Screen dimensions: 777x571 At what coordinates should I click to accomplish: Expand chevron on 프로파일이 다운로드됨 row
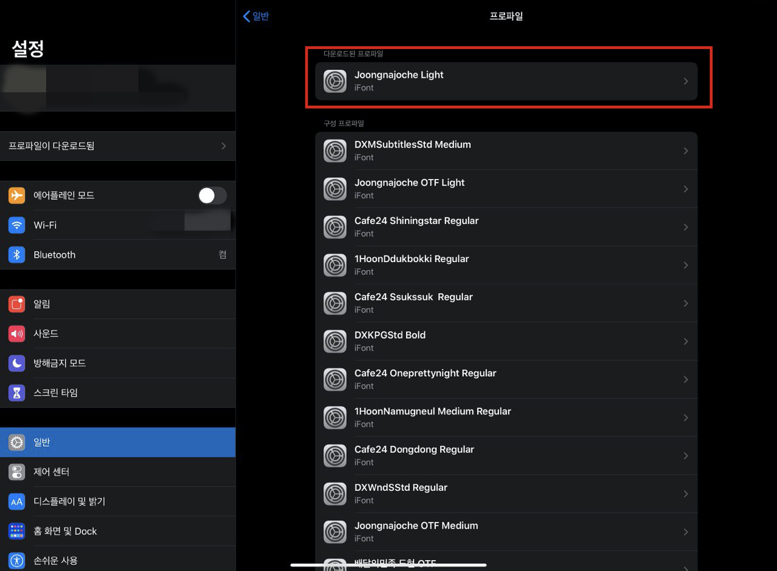(224, 146)
